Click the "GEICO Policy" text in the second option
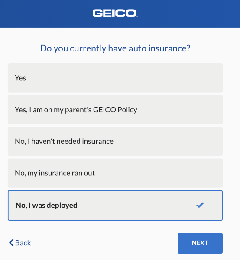This screenshot has width=240, height=260. [115, 110]
